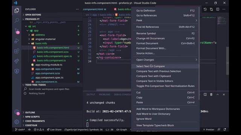Image resolution: width=241 pixels, height=135 pixels.
Task: Choose Compare Text with Clipboard
Action: point(165,76)
